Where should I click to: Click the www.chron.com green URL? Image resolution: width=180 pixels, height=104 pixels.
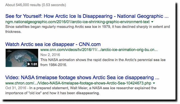coord(78,83)
